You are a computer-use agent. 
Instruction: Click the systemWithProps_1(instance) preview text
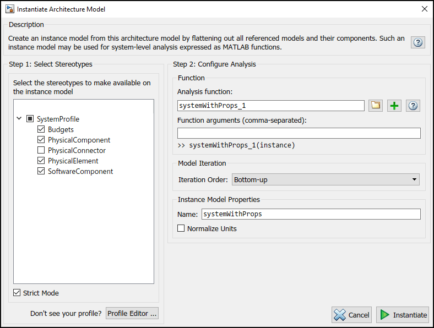(242, 145)
